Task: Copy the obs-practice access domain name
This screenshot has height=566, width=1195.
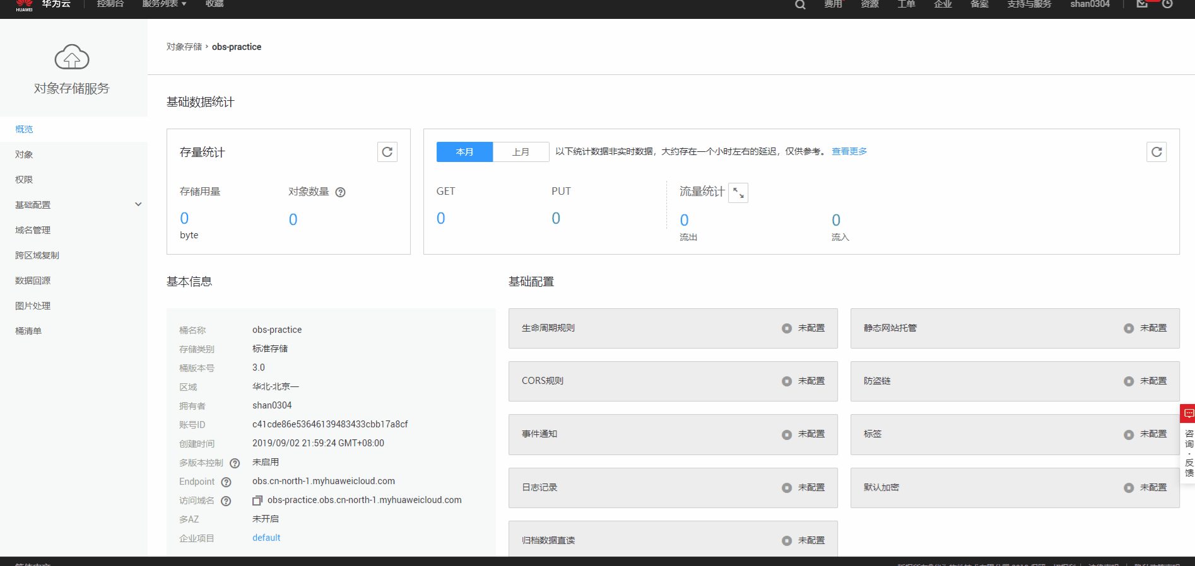Action: pos(257,500)
